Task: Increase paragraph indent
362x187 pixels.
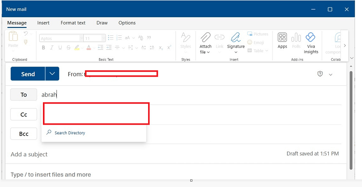Action: (x=109, y=48)
